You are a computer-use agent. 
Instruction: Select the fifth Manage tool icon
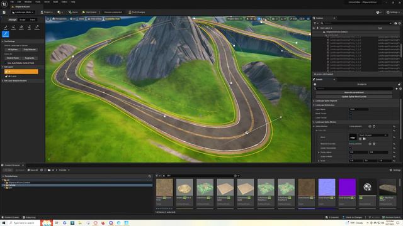point(37,28)
